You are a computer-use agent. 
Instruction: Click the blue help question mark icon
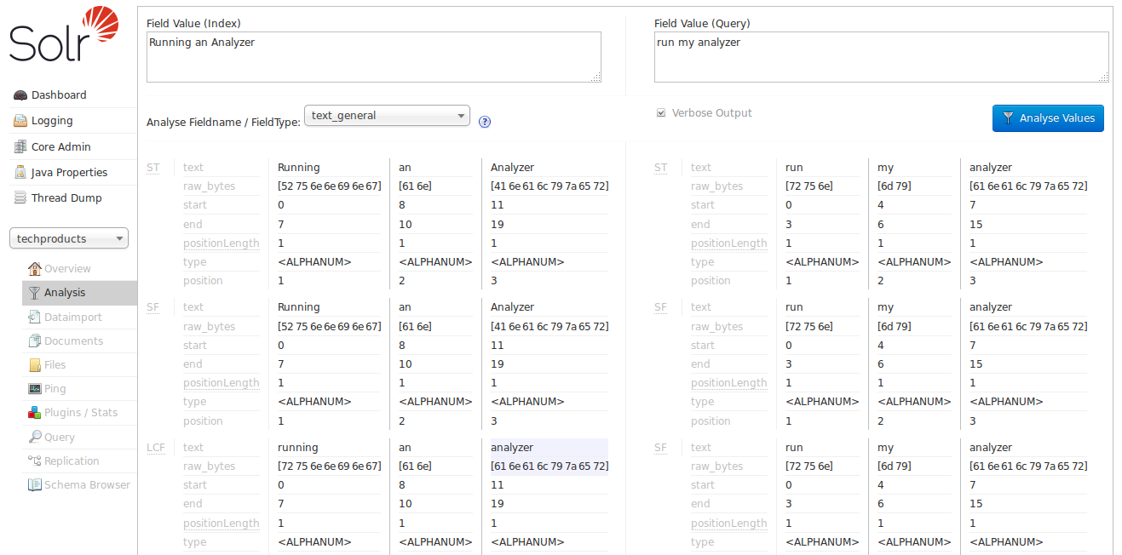pyautogui.click(x=485, y=122)
